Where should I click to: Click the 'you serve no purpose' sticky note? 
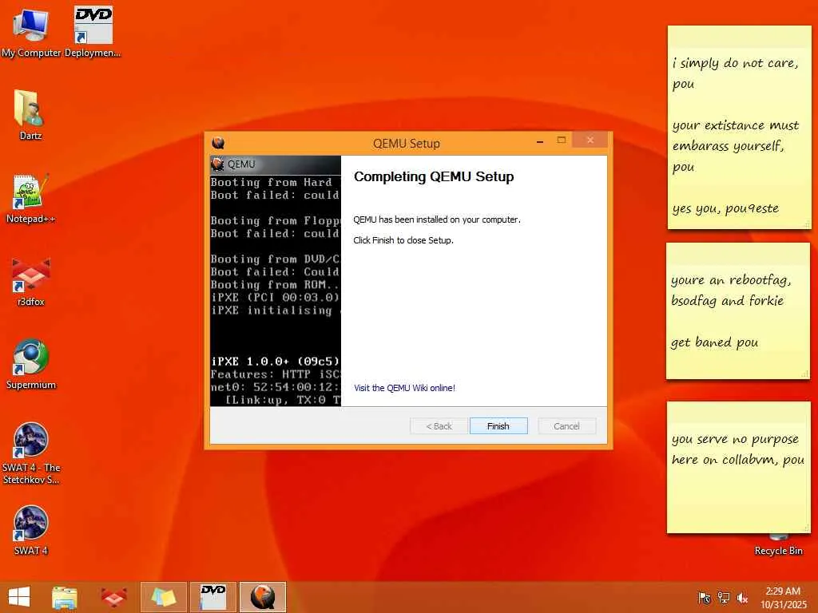click(739, 468)
